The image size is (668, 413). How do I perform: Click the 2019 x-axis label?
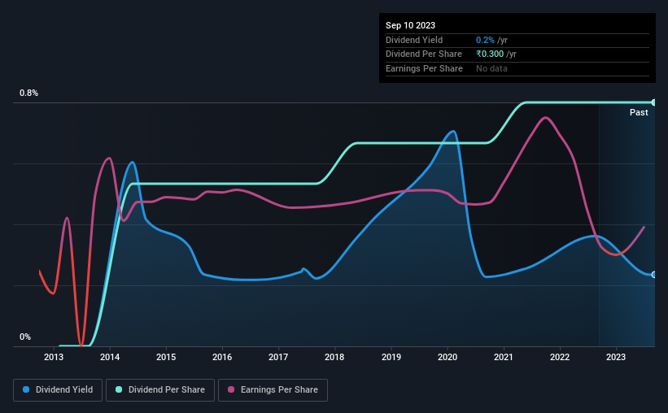click(391, 357)
